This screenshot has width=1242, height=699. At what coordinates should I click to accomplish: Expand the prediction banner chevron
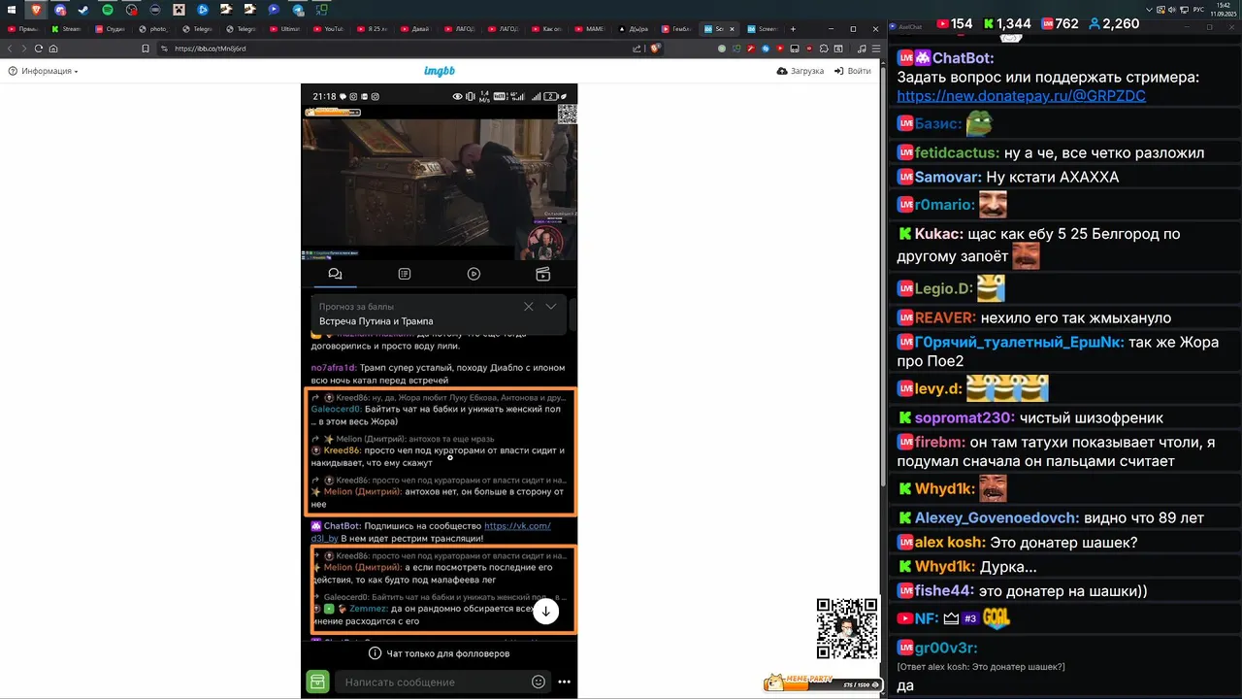[x=551, y=306]
